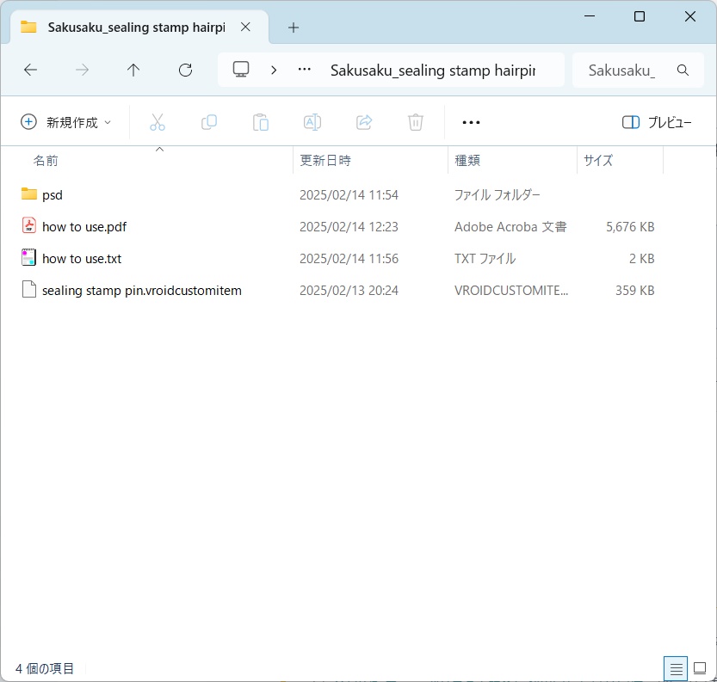Click the 5,676 KB size cell
This screenshot has width=717, height=682.
630,227
